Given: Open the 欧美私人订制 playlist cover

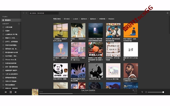Looking at the screenshot, I should tap(96, 50).
